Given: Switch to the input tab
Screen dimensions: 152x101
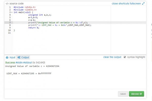Looking at the screenshot, I should click(12, 57).
